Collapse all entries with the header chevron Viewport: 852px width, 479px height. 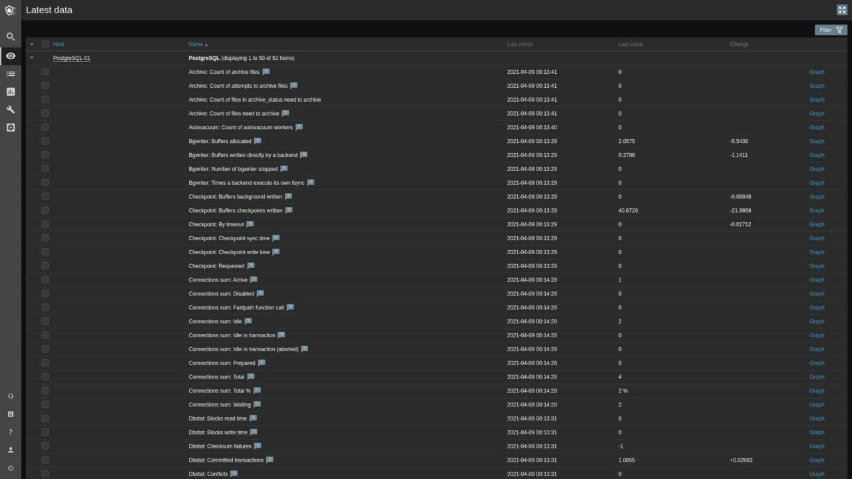pos(31,44)
